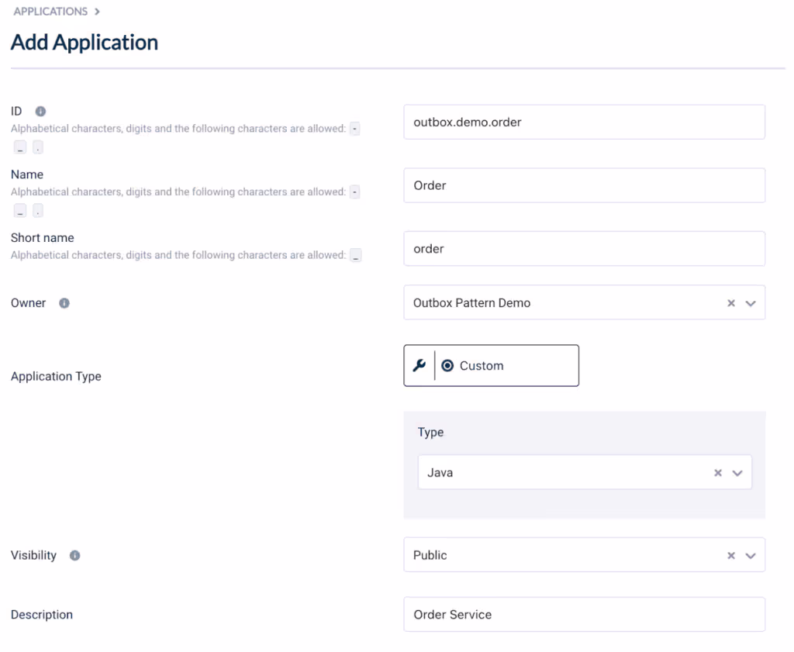Expand the Owner dropdown arrow
Viewport: 794px width, 652px height.
pyautogui.click(x=751, y=303)
